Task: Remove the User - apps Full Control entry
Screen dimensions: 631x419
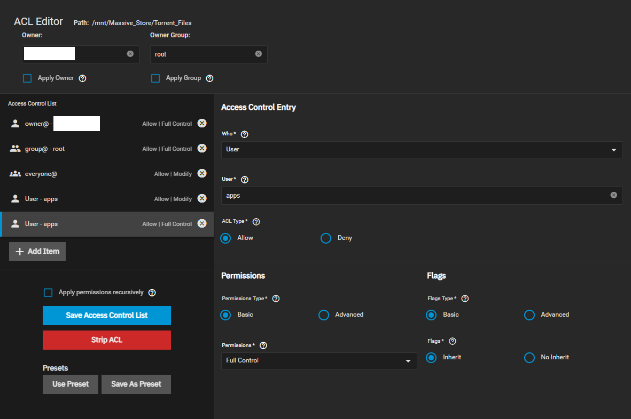Action: coord(202,223)
